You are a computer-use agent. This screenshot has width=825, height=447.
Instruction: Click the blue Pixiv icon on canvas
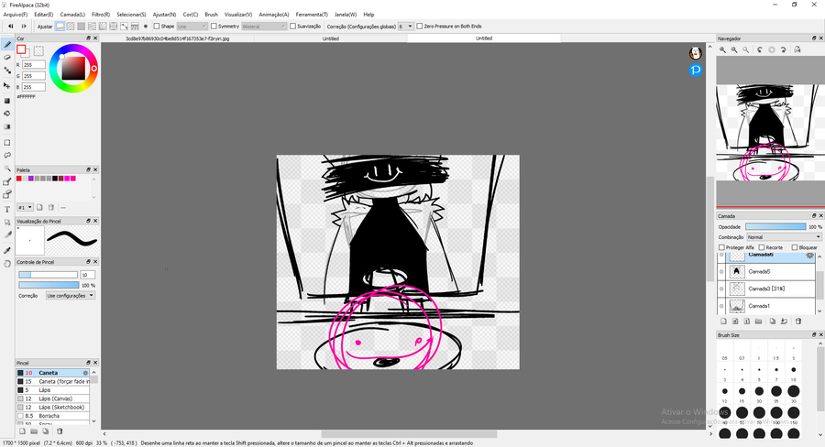[x=696, y=70]
